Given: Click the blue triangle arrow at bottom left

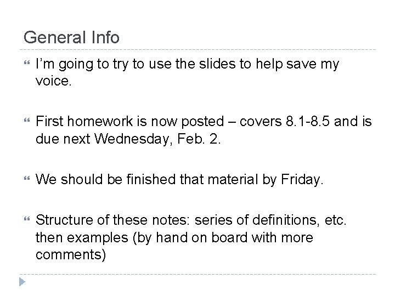Looking at the screenshot, I should click(x=22, y=282).
